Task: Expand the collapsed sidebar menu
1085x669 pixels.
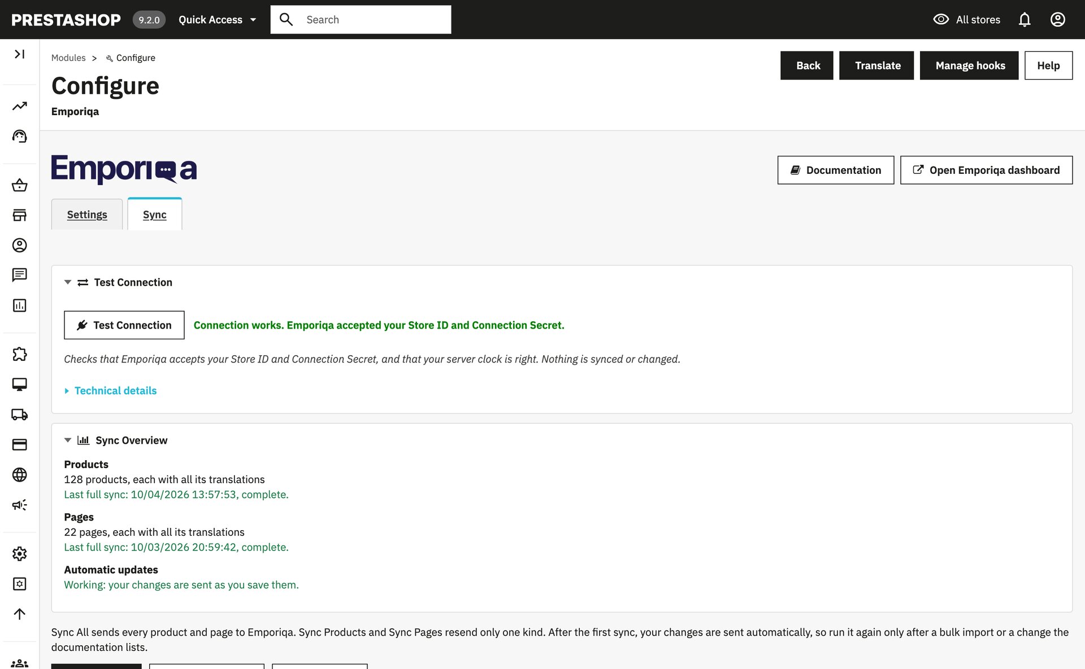Action: pos(20,54)
